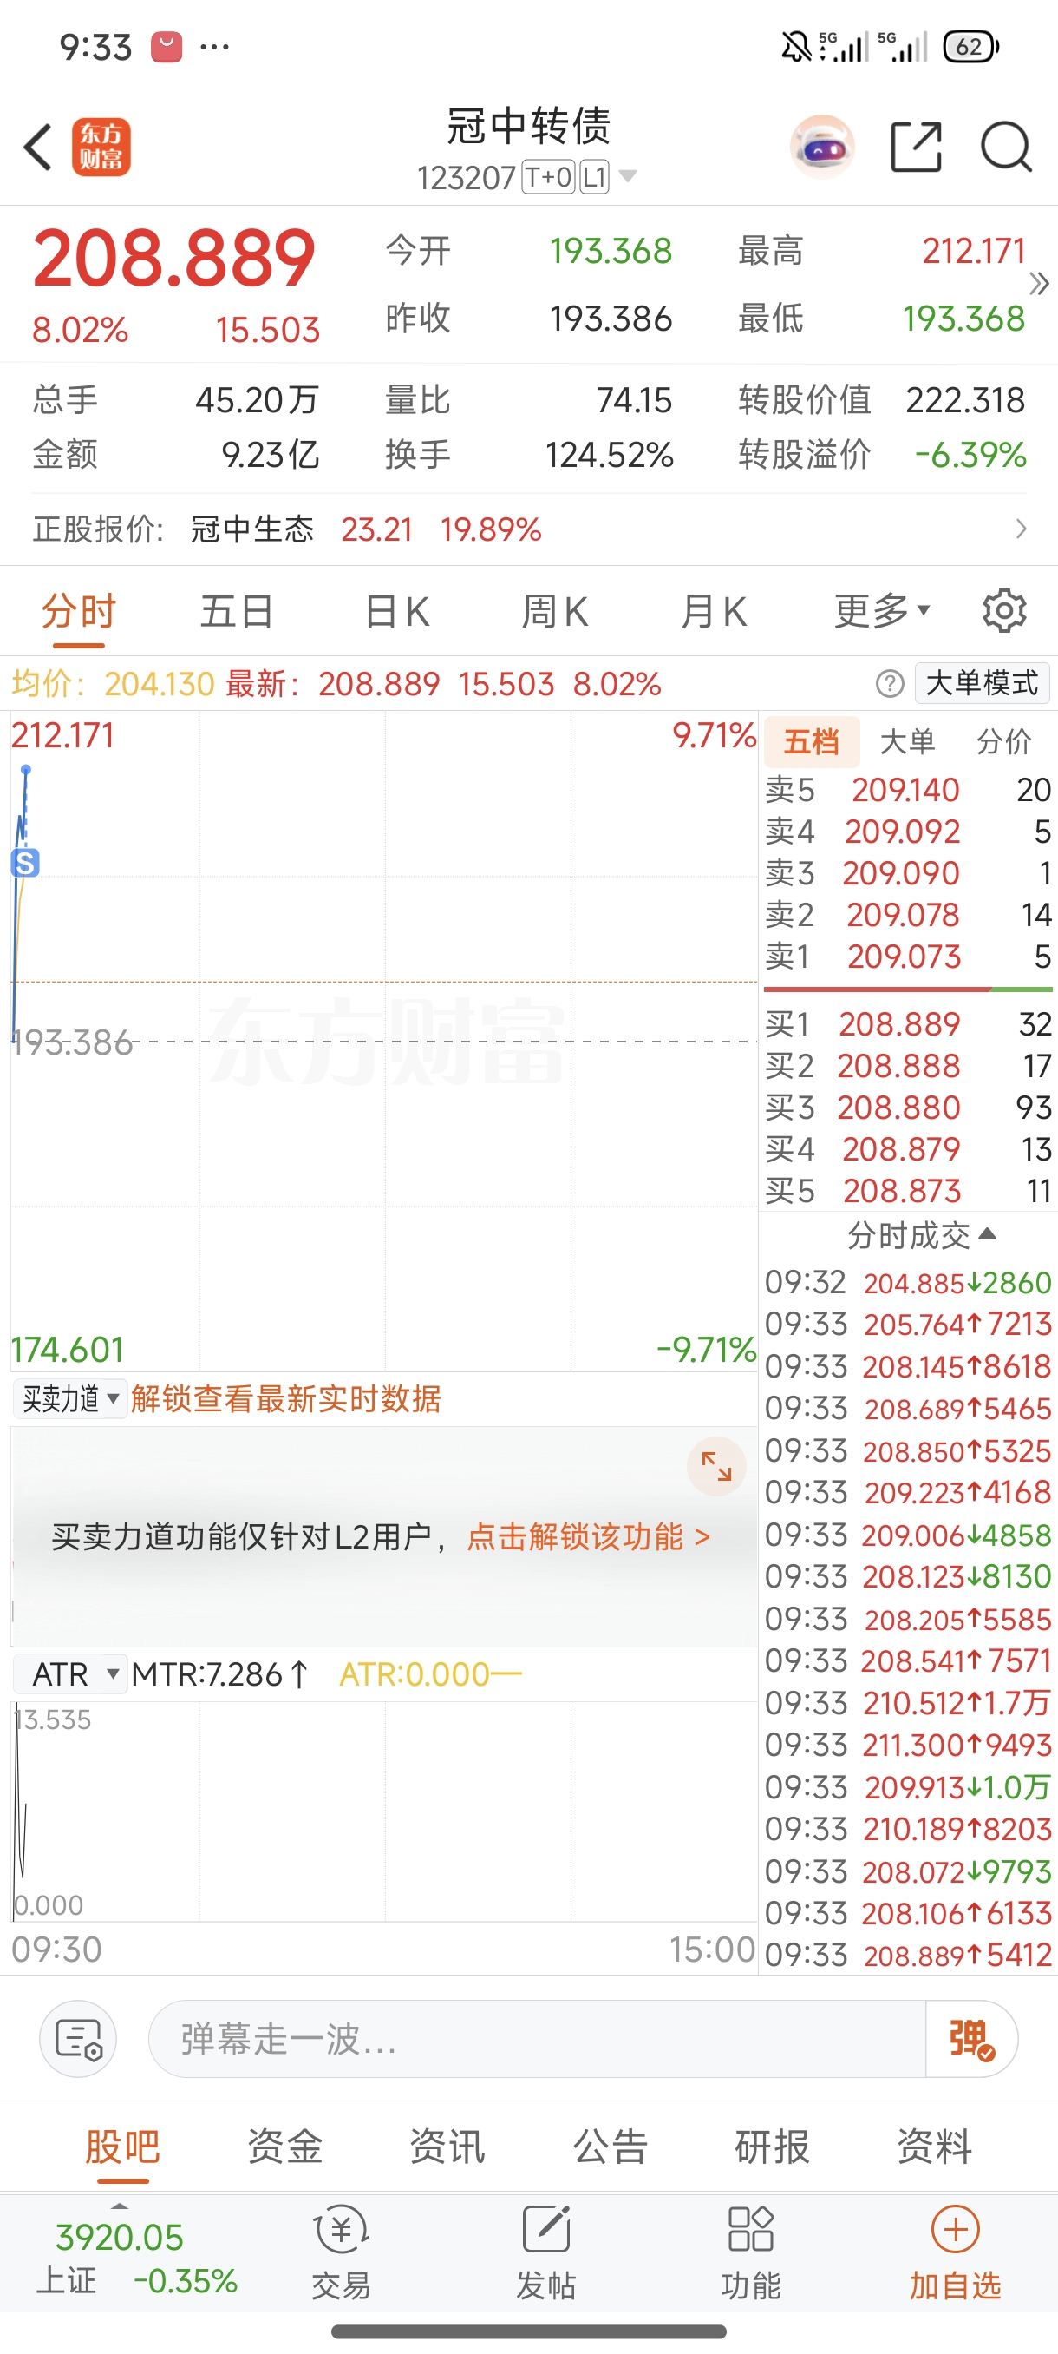1058x2354 pixels.
Task: Expand the 买卖力道 panel to fullscreen
Action: 716,1467
